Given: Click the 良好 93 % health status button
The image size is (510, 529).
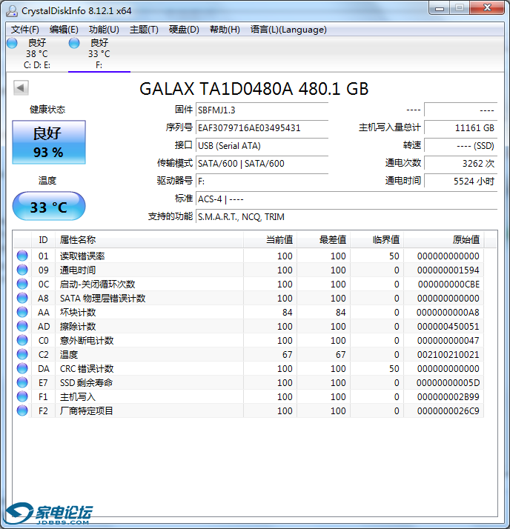Looking at the screenshot, I should pos(49,142).
